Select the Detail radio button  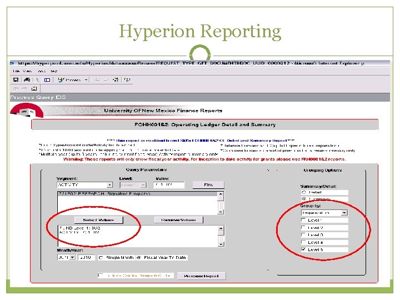304,192
